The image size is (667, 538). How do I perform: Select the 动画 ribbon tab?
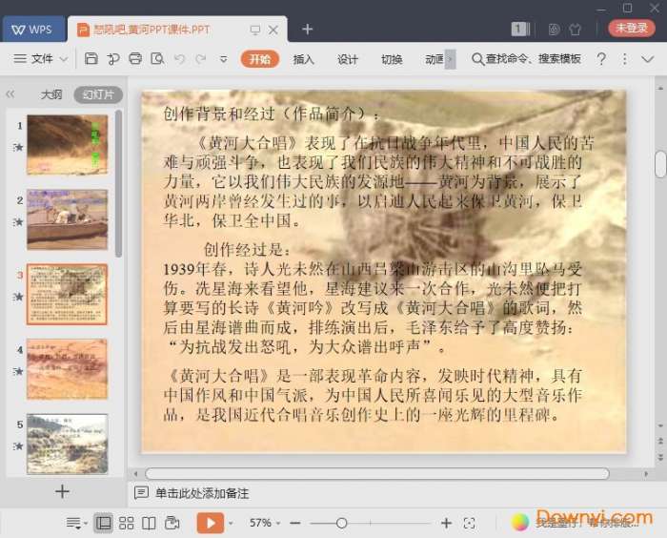(x=435, y=59)
